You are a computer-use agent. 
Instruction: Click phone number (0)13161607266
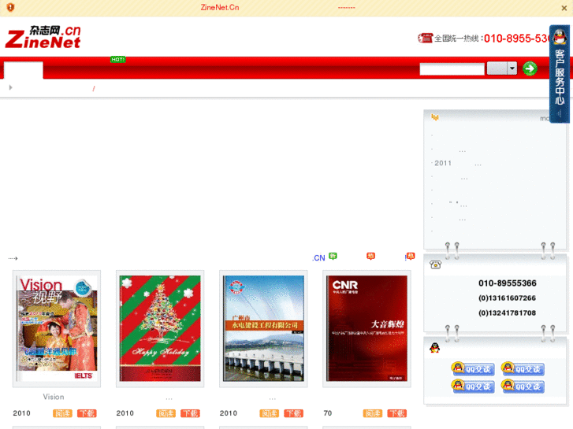coord(508,298)
